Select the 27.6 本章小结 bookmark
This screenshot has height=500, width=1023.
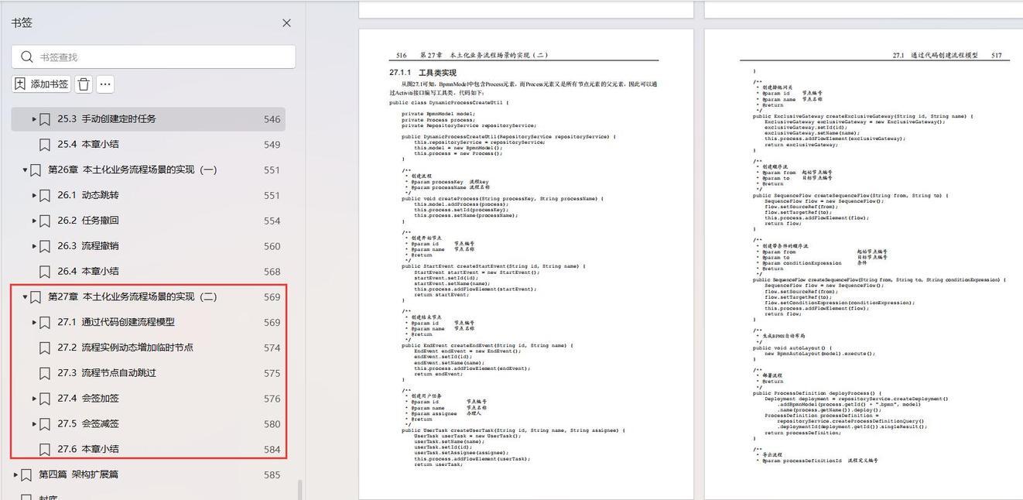click(x=88, y=449)
